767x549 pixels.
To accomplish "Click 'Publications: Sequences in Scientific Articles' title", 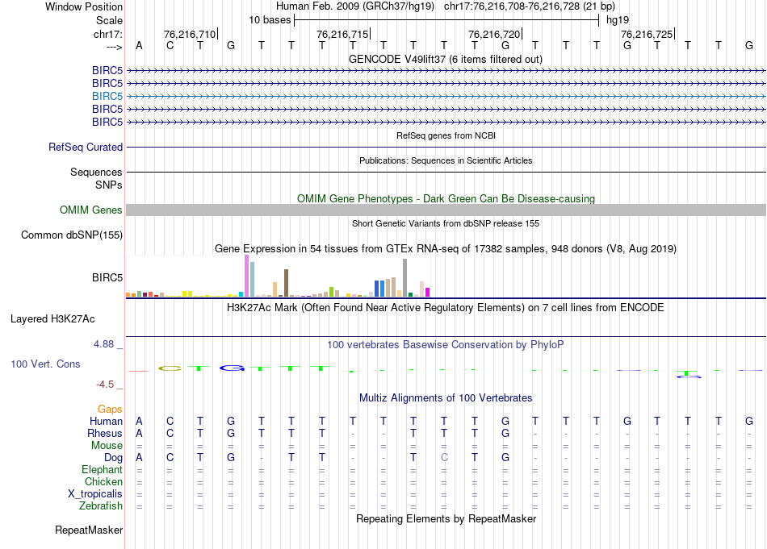I will click(446, 160).
